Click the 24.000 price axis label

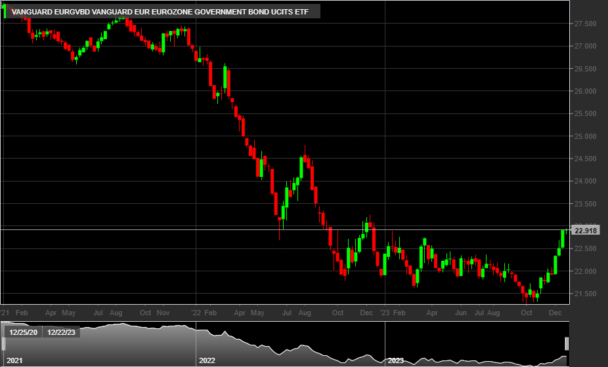click(585, 181)
